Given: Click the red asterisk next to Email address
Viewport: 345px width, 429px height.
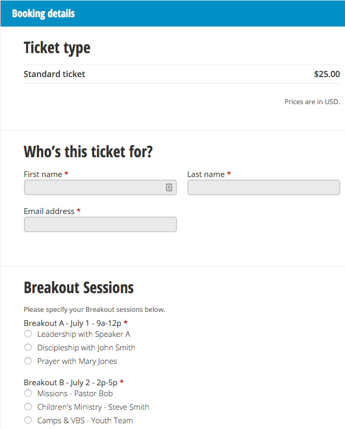Looking at the screenshot, I should click(x=78, y=211).
